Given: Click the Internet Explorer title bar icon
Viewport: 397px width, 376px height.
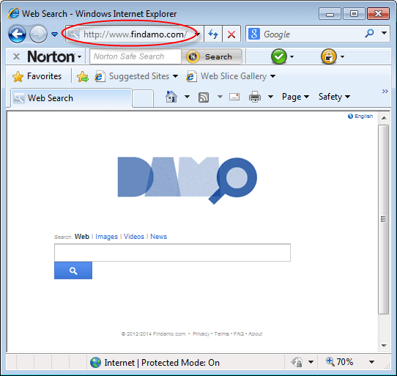Looking at the screenshot, I should point(13,13).
